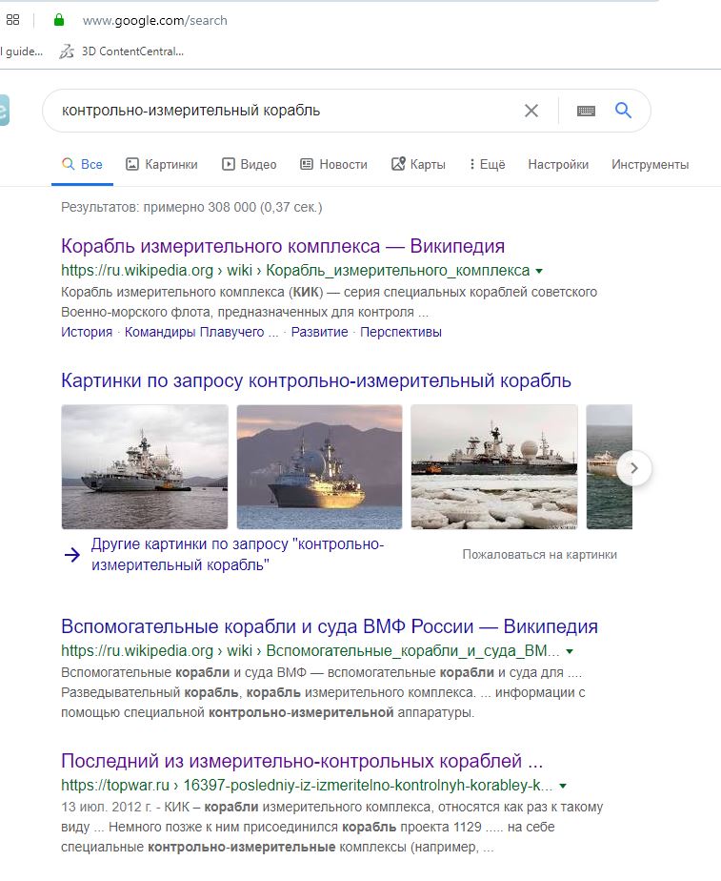The image size is (721, 881).
Task: Open the 3D ContentCentral bookmark
Action: pyautogui.click(x=122, y=51)
